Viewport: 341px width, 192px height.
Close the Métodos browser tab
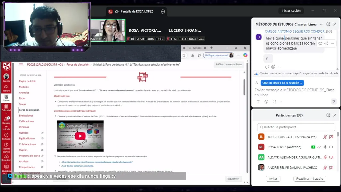coord(205,48)
